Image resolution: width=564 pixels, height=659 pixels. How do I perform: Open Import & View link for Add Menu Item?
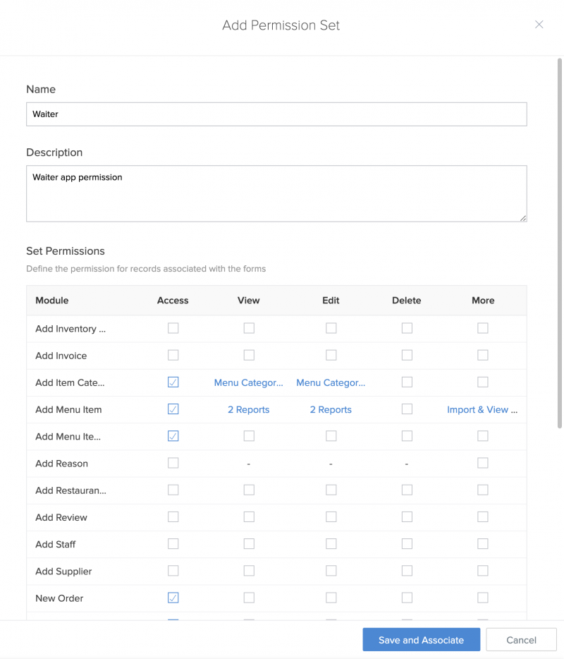point(482,409)
